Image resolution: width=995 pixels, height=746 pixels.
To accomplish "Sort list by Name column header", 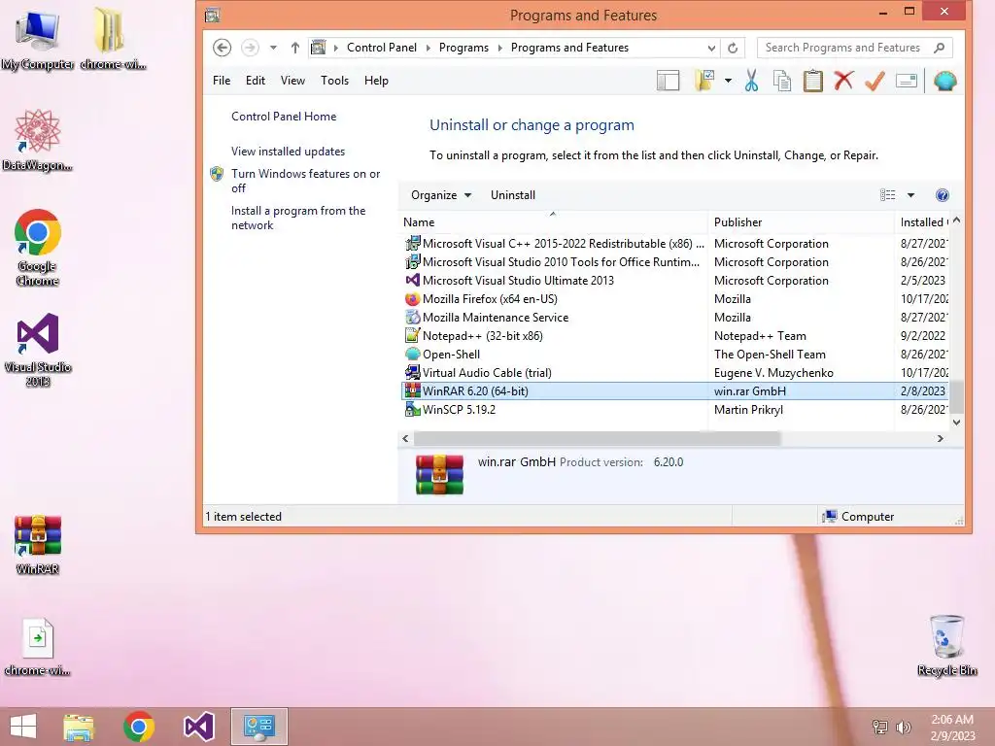I will pyautogui.click(x=553, y=222).
